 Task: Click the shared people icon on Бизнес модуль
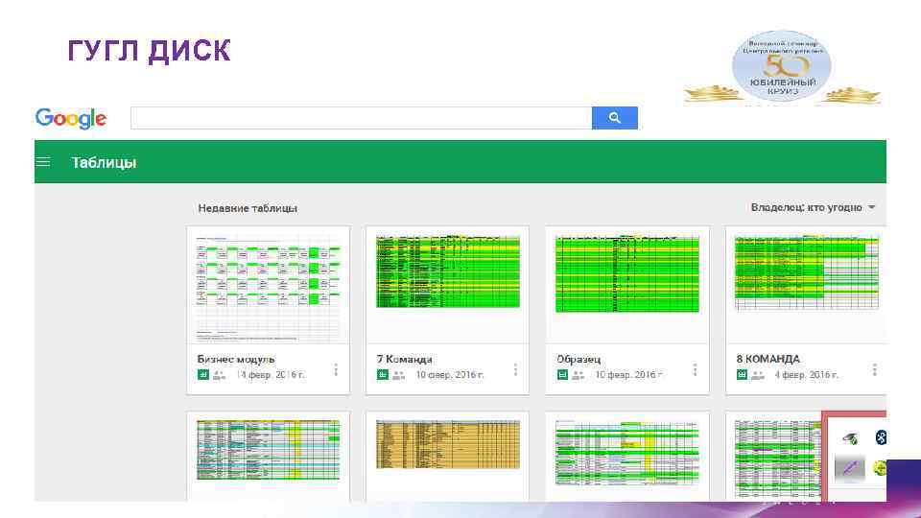(x=219, y=375)
